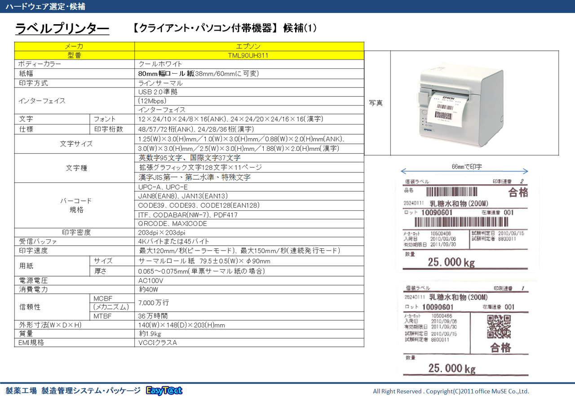Click the ボディーカラー row label
Viewport: 575px width, 398px height.
(x=40, y=64)
